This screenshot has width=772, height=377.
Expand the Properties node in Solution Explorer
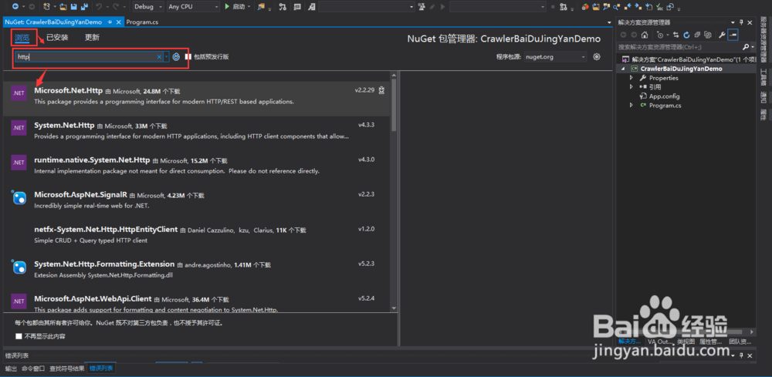coord(631,78)
